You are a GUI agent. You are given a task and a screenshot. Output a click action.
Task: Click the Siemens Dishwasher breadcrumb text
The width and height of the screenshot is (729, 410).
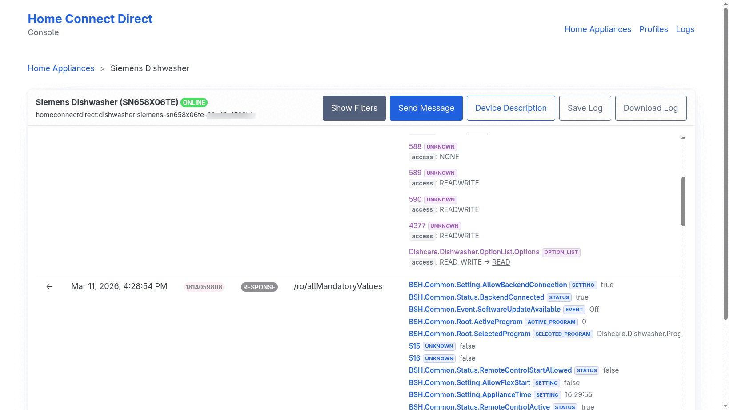(150, 68)
